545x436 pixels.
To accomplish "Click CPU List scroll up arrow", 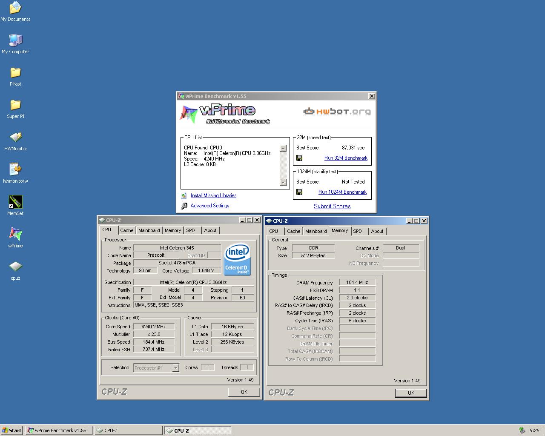I will pos(283,148).
